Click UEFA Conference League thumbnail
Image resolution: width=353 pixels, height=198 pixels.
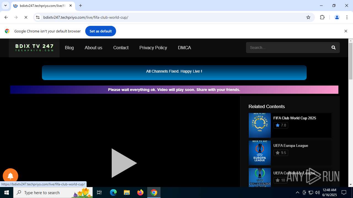(x=260, y=178)
